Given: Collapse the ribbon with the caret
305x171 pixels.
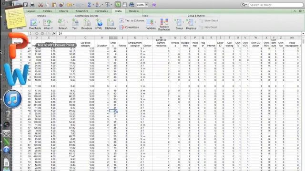Looking at the screenshot, I should tap(295, 11).
